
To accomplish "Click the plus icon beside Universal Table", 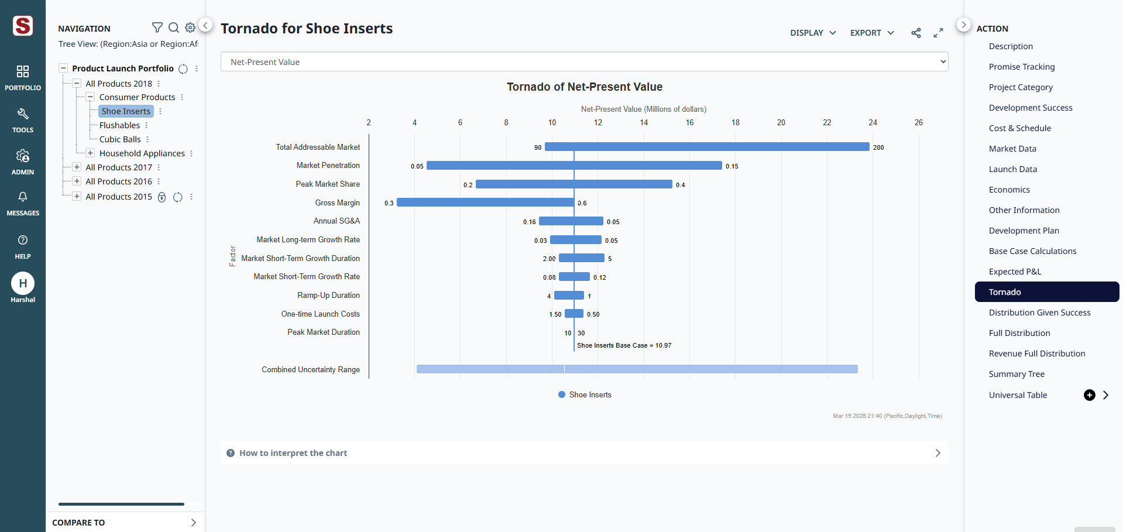I will [x=1089, y=395].
